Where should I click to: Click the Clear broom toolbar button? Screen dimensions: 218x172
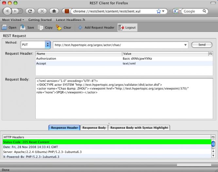64,28
